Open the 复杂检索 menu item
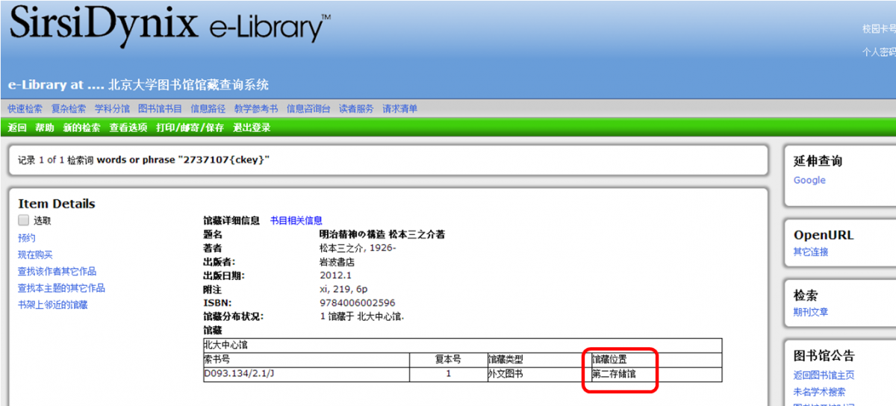This screenshot has height=406, width=896. (x=69, y=109)
